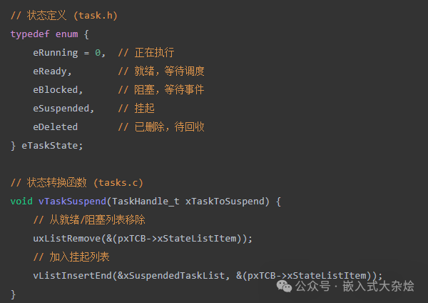Click the numeric value 0 after eRunning
The height and width of the screenshot is (303, 428).
[x=98, y=52]
